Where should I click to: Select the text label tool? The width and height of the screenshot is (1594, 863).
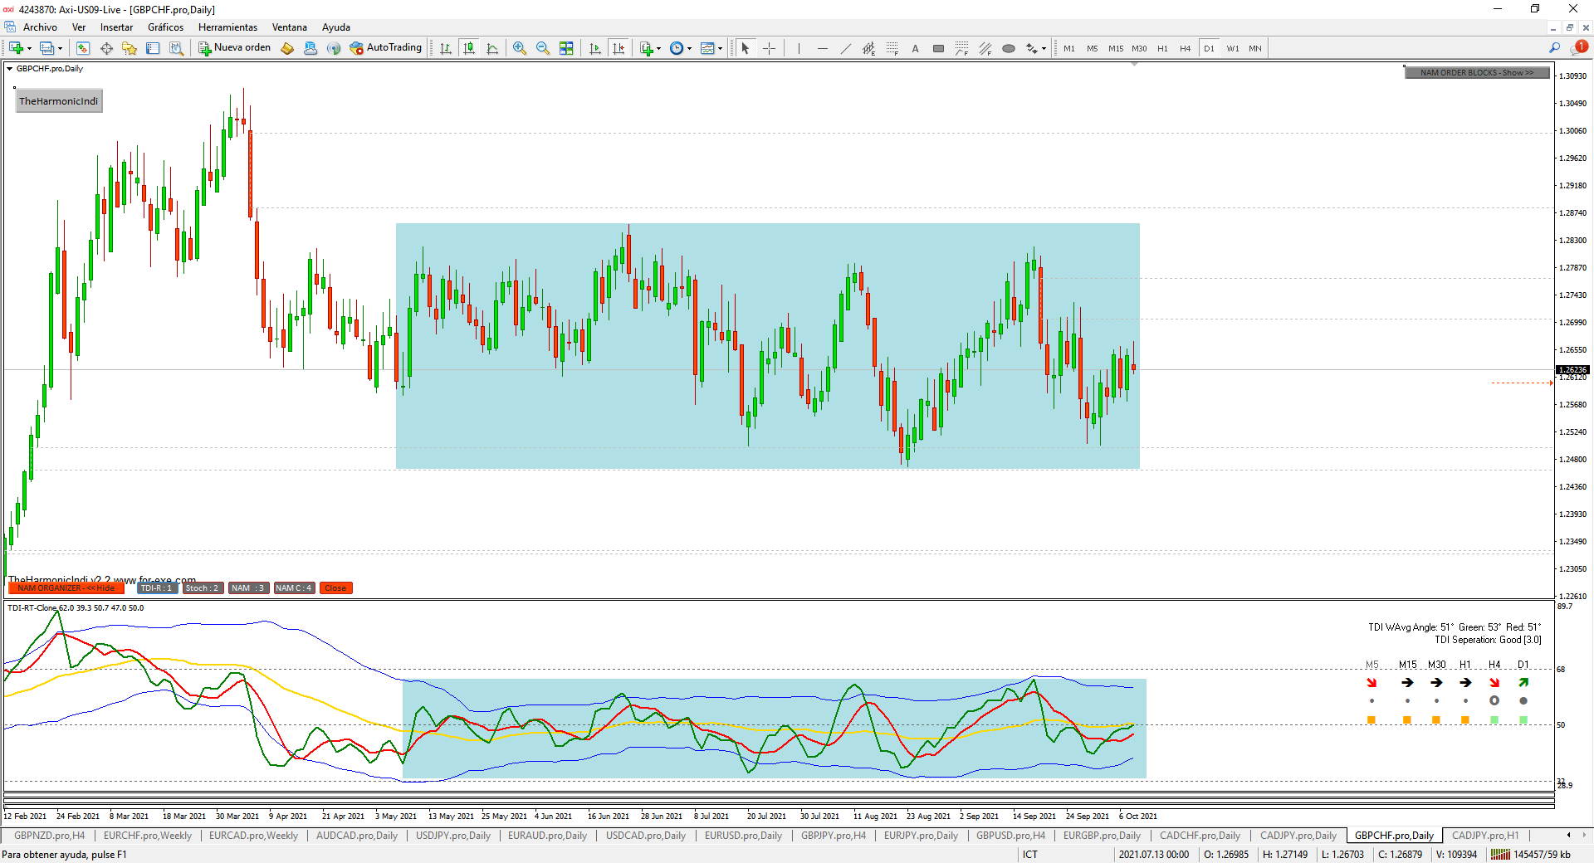pos(915,48)
